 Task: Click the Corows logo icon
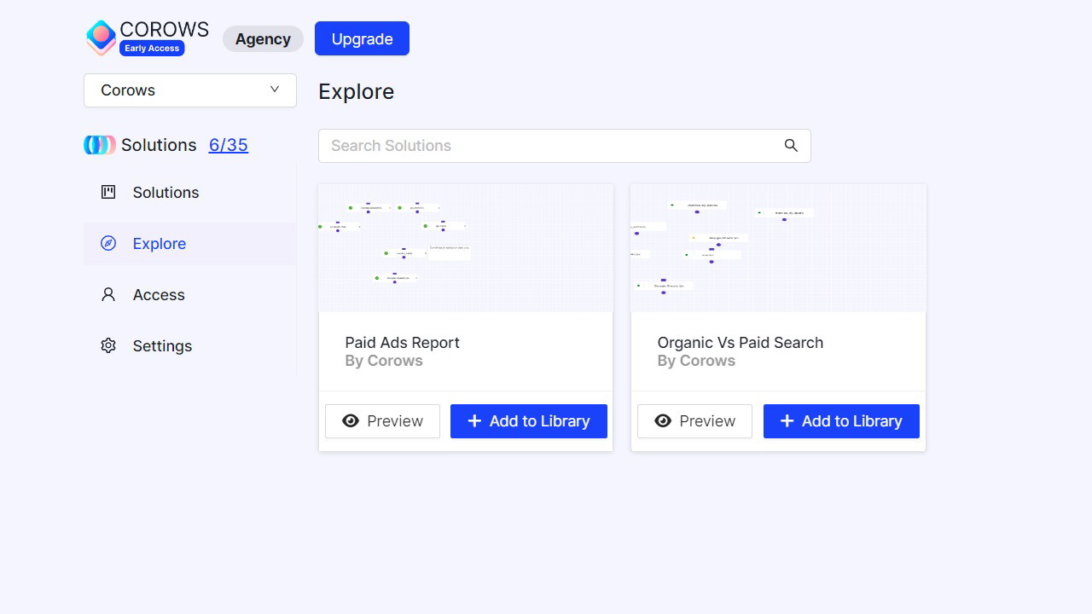pyautogui.click(x=101, y=38)
